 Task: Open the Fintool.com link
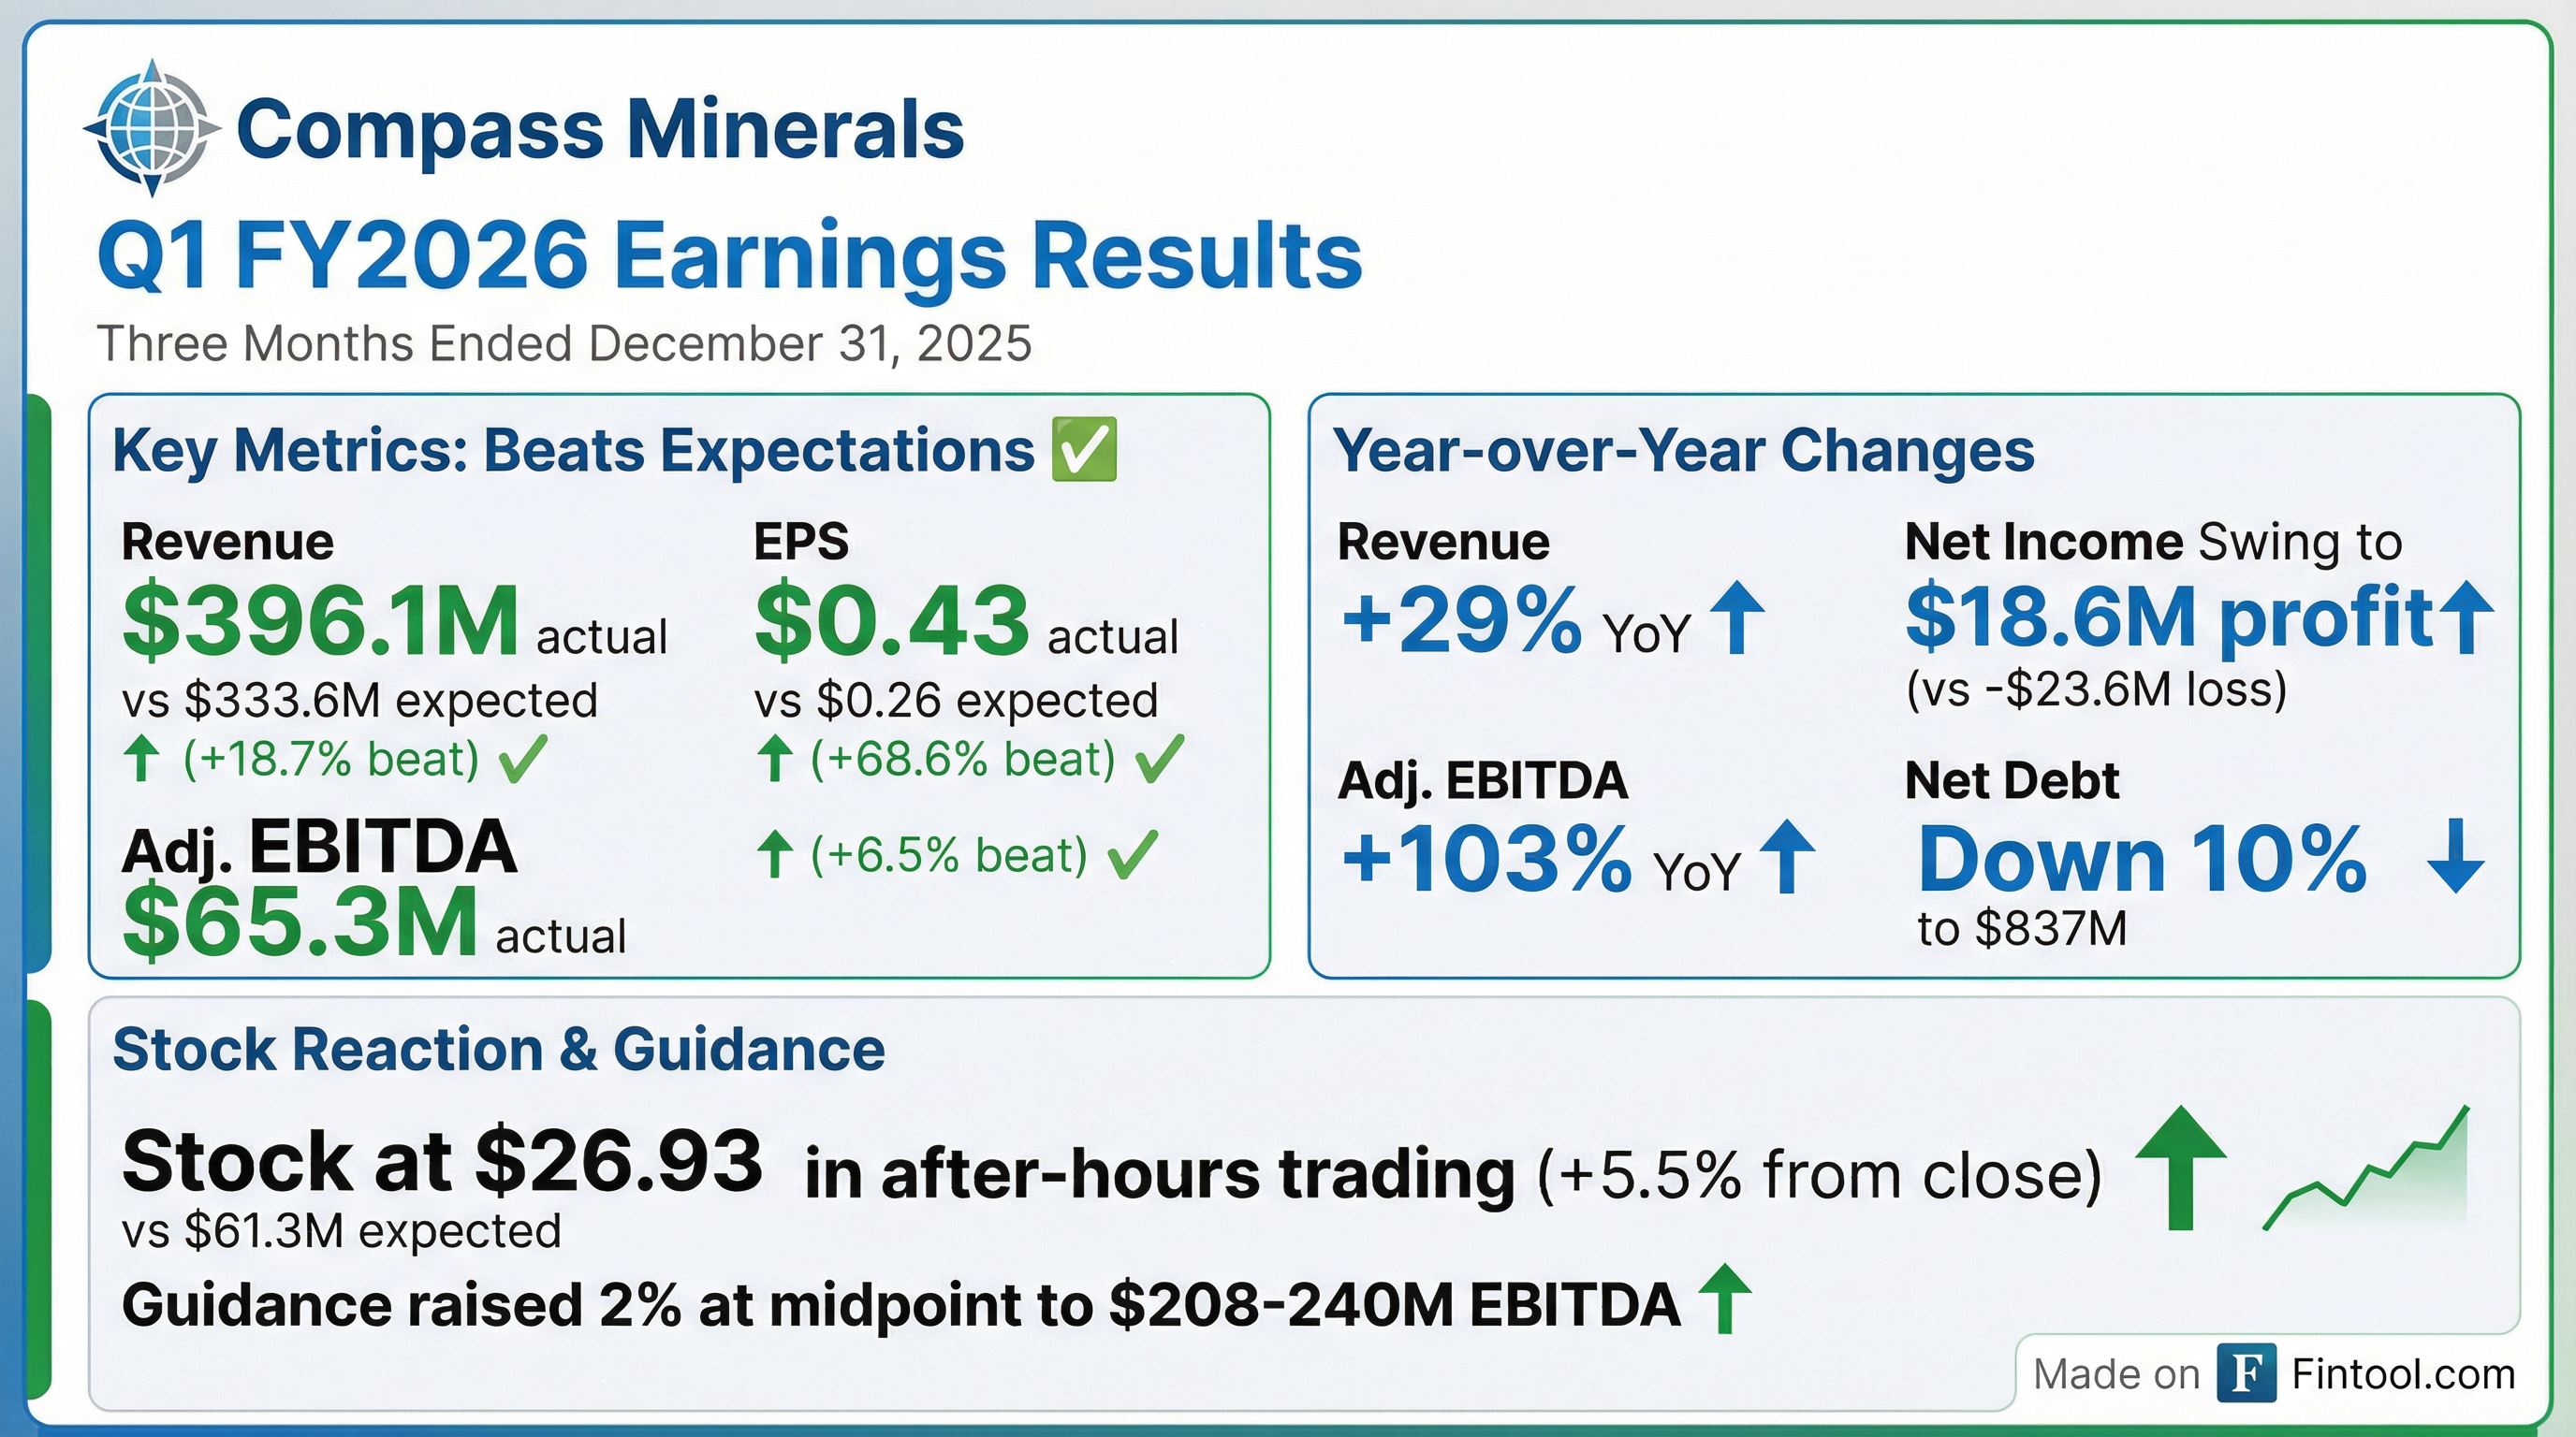tap(2403, 1374)
